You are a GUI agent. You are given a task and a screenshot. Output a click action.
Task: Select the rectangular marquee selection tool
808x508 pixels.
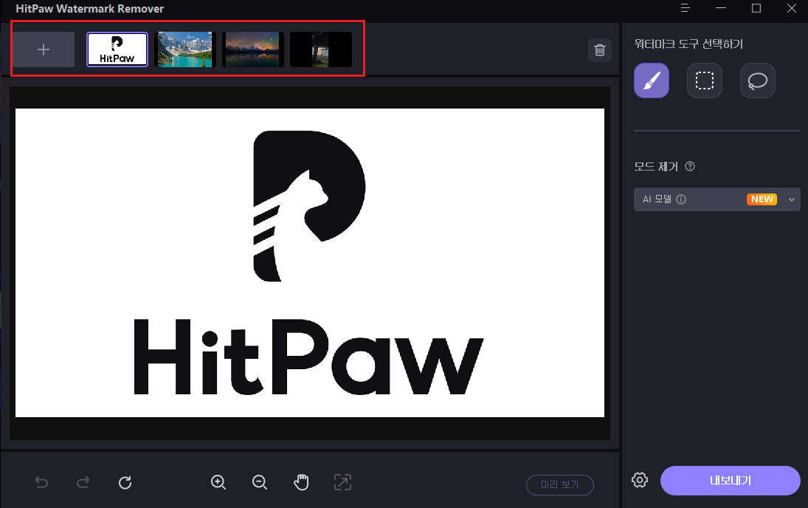(704, 81)
